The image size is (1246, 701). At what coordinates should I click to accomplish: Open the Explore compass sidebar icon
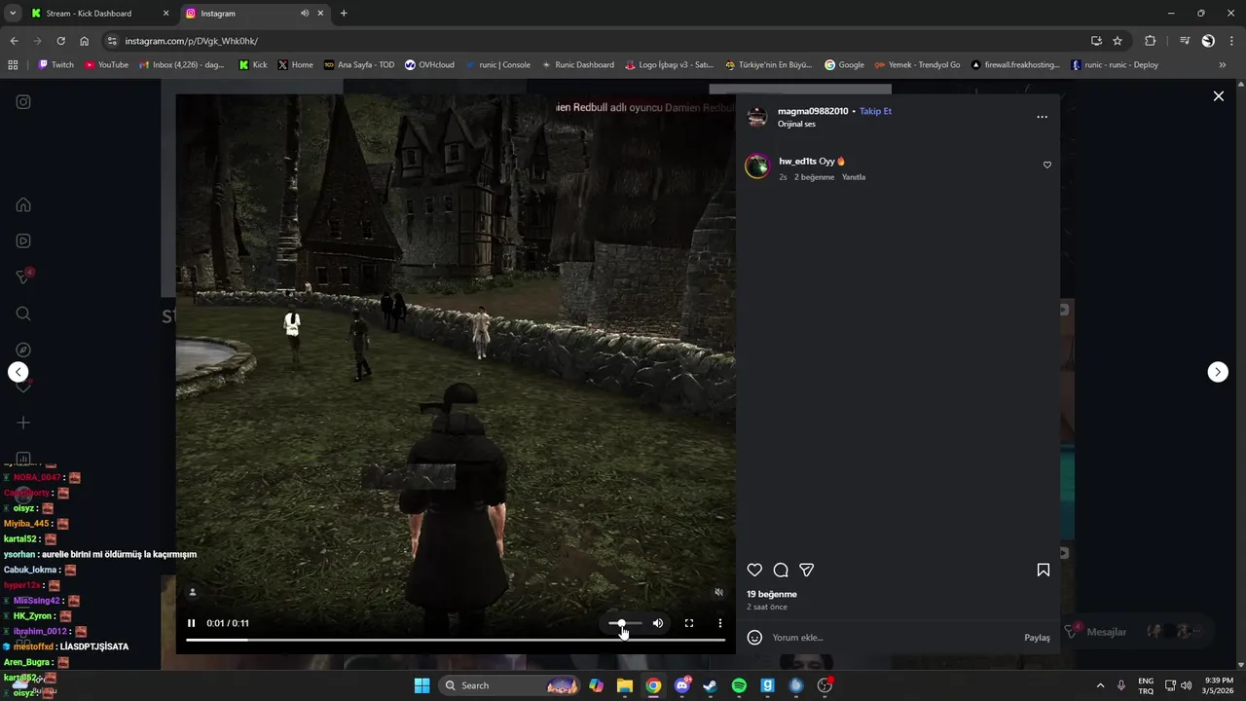coord(23,350)
